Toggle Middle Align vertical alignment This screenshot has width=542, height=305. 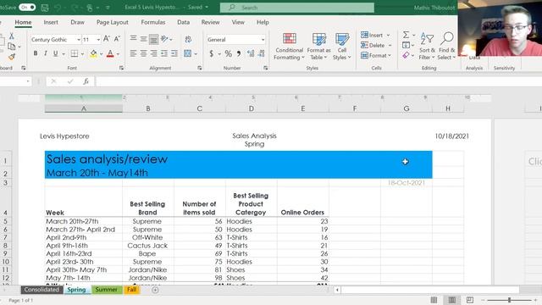click(143, 39)
